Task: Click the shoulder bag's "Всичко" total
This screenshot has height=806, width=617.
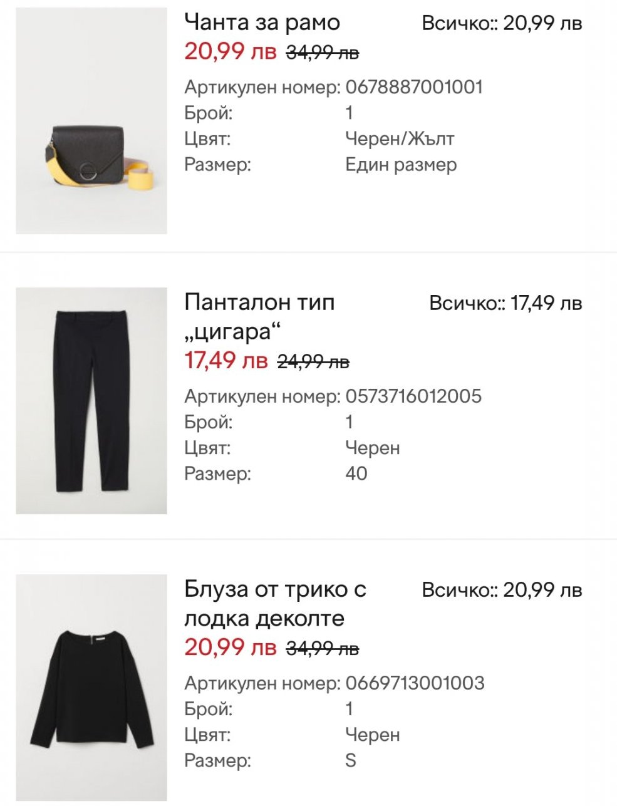Action: 502,24
